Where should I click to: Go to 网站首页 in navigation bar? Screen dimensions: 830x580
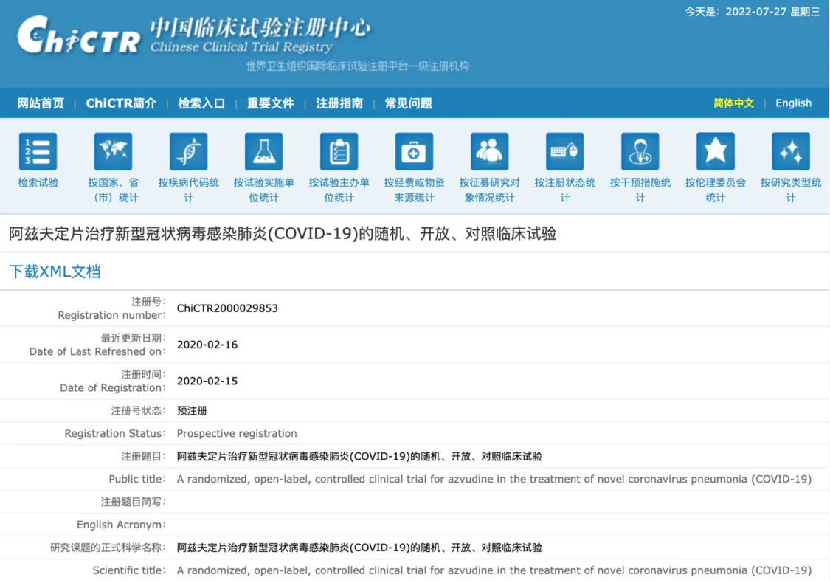point(41,103)
